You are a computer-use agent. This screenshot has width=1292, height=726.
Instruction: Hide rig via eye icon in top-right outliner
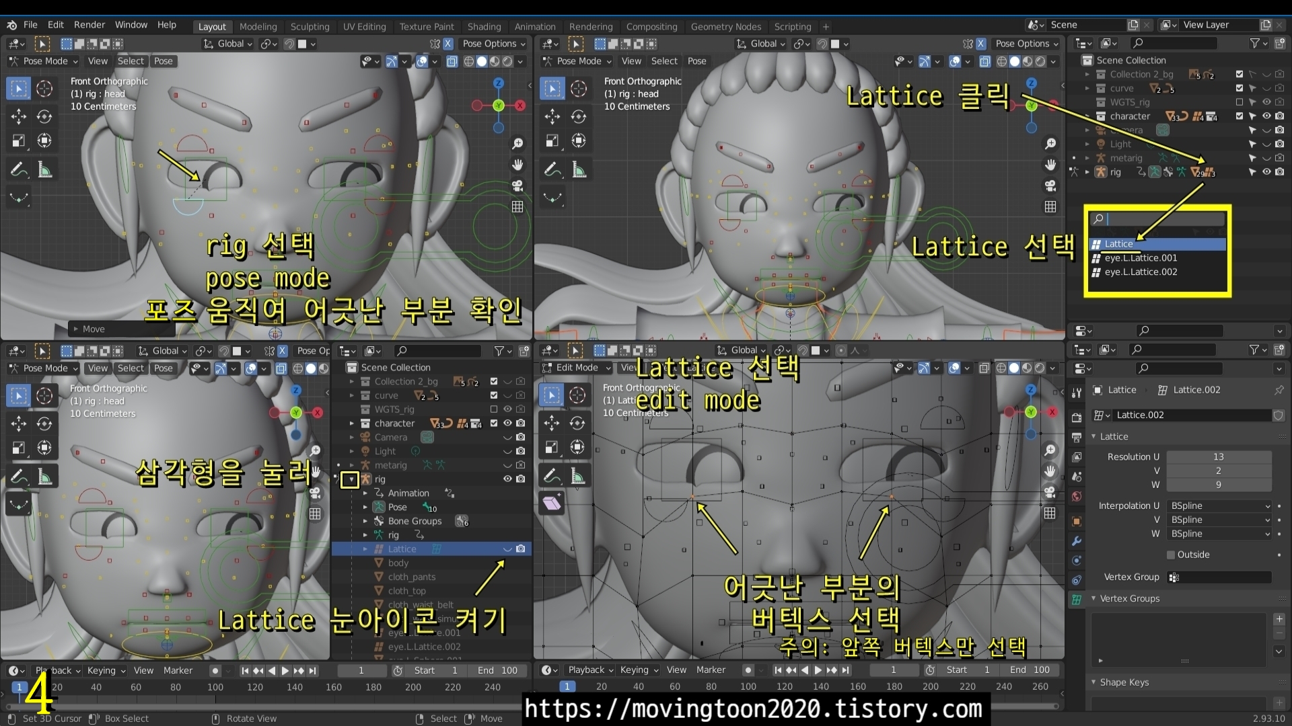pyautogui.click(x=1266, y=172)
